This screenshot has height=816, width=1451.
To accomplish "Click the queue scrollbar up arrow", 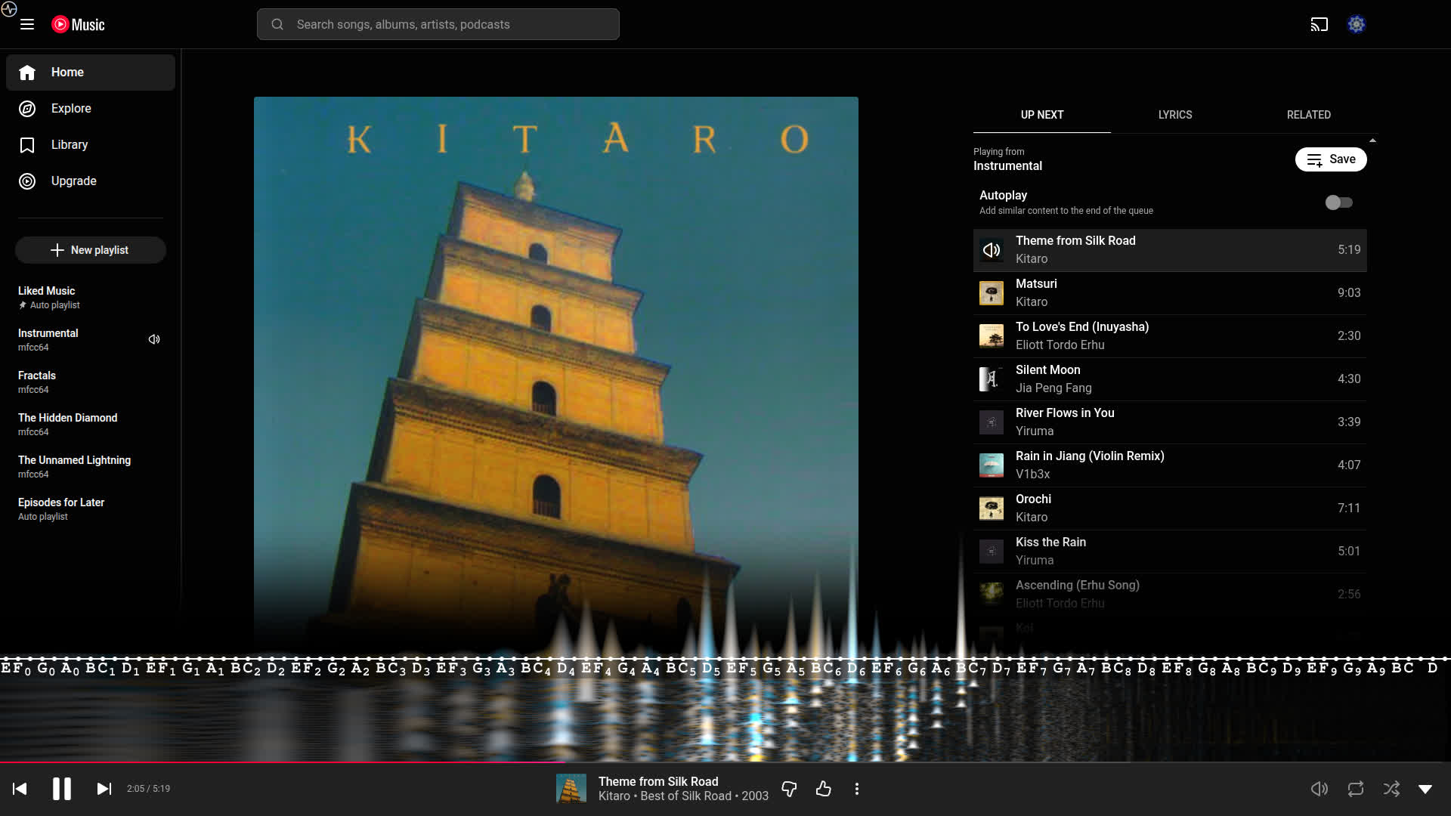I will point(1372,141).
